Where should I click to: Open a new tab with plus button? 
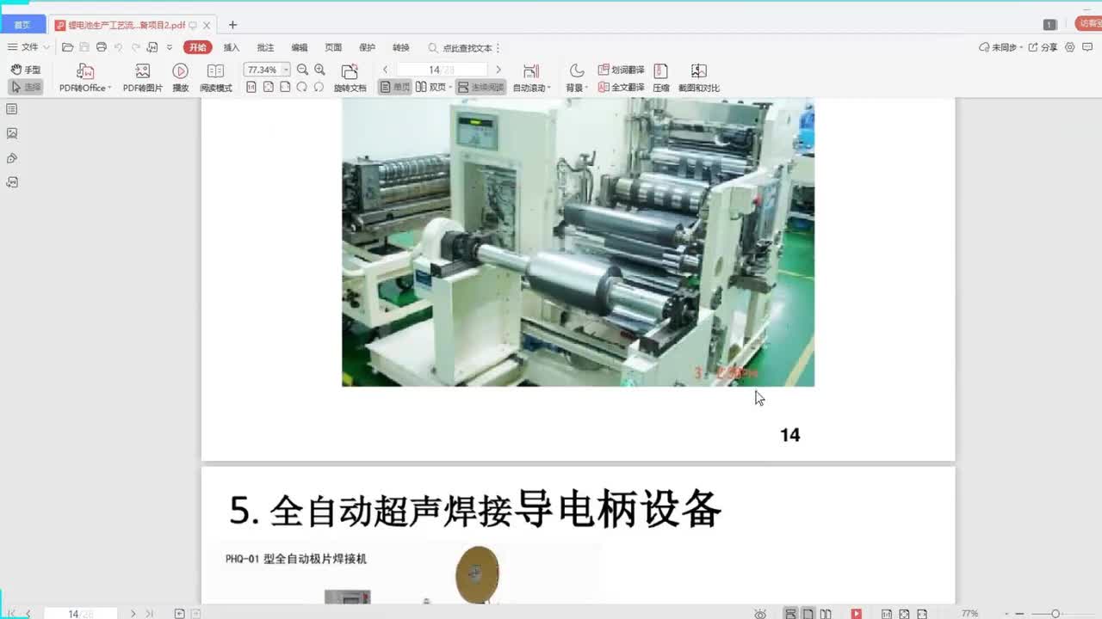tap(232, 25)
